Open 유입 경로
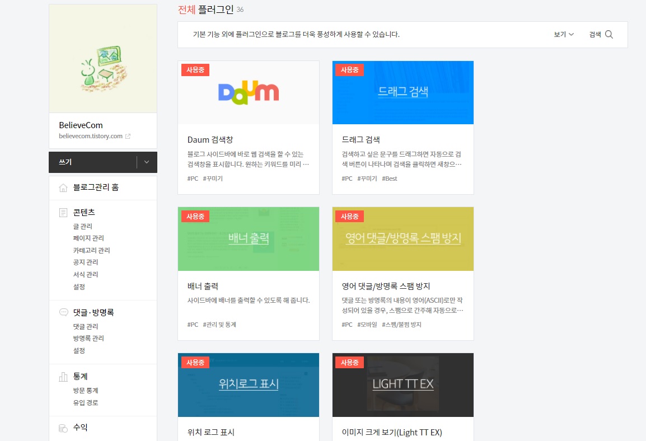This screenshot has height=441, width=646. pyautogui.click(x=85, y=403)
